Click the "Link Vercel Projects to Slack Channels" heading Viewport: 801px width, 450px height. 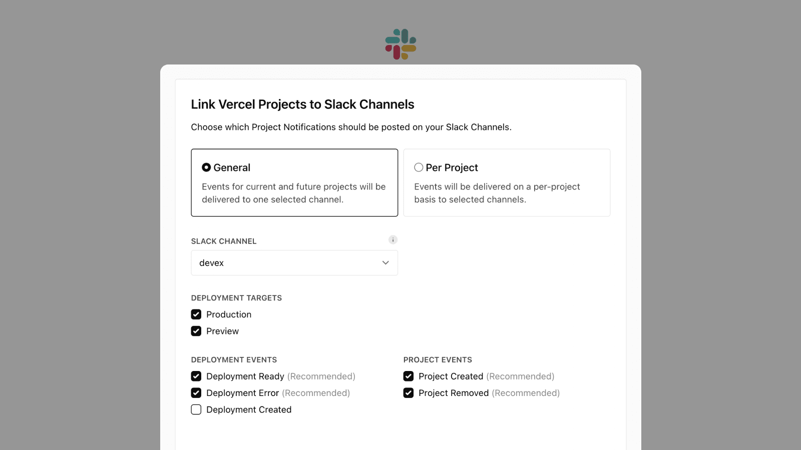302,104
